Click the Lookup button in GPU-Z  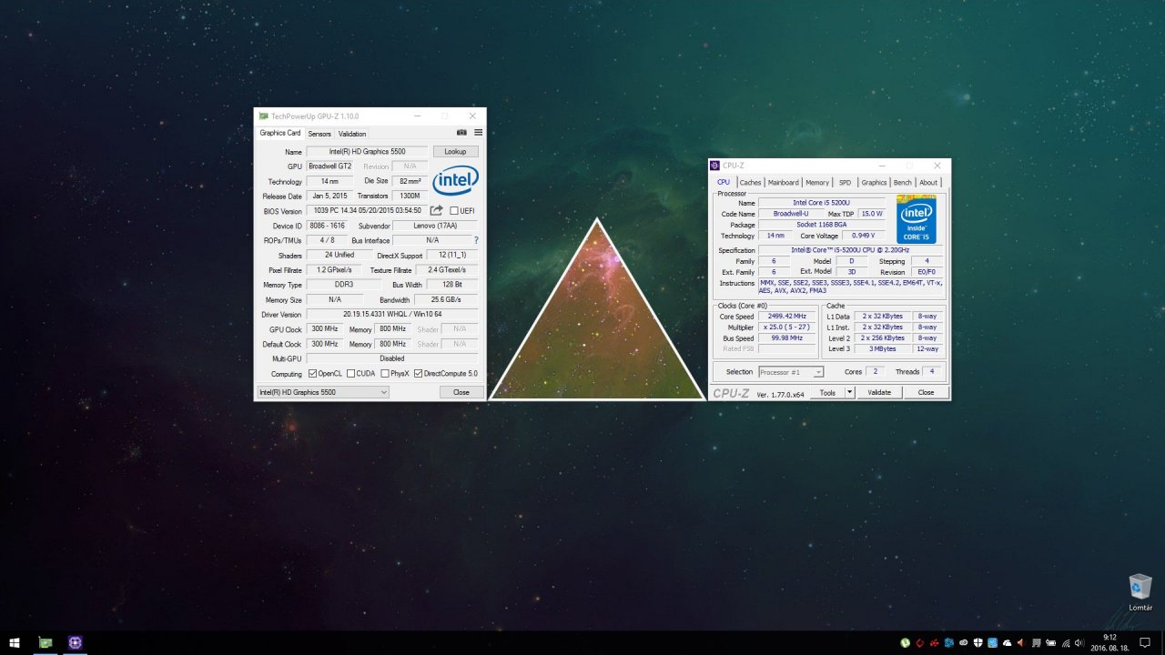tap(455, 152)
